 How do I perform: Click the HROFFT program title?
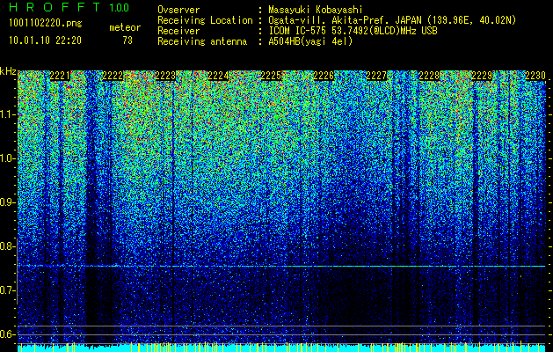(55, 7)
